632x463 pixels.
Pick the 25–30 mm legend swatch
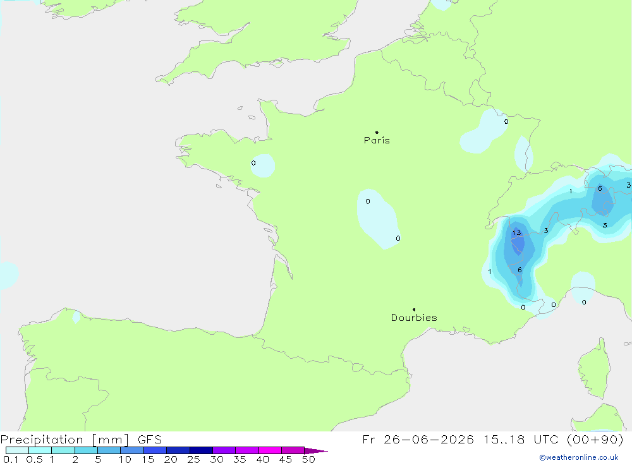(201, 450)
